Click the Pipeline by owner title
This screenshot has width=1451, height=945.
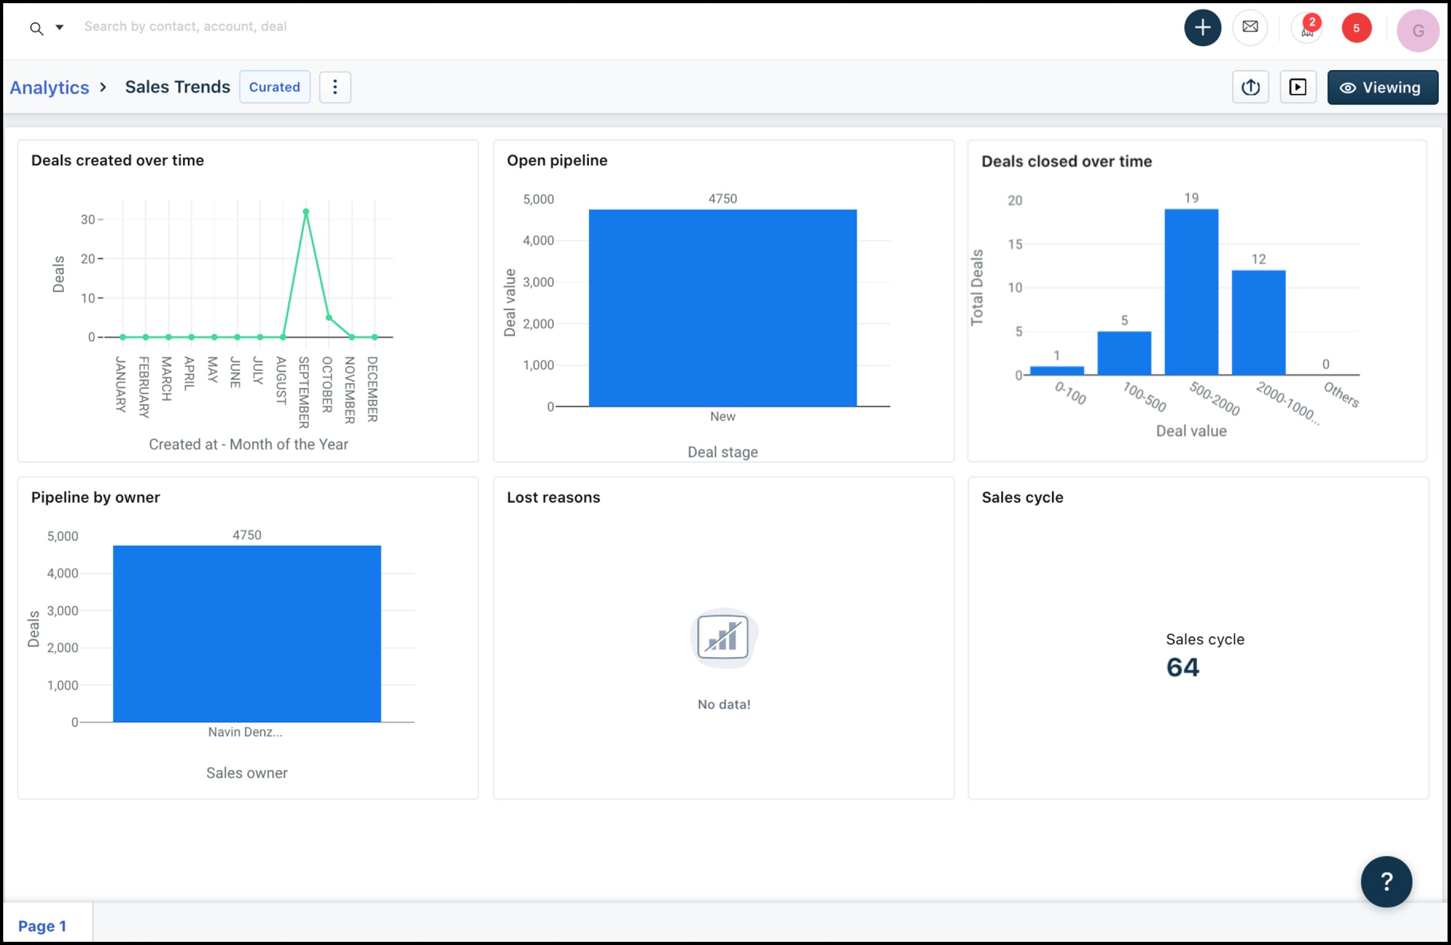click(x=95, y=497)
